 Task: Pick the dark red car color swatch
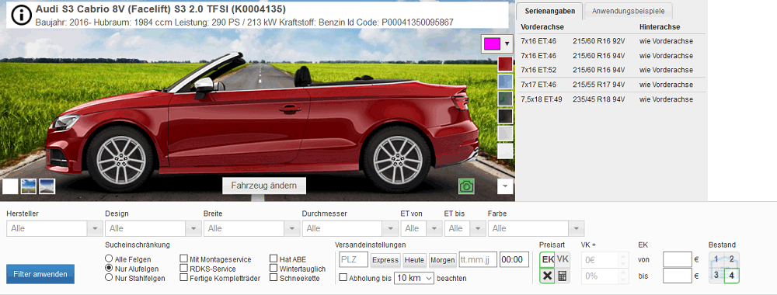[505, 64]
